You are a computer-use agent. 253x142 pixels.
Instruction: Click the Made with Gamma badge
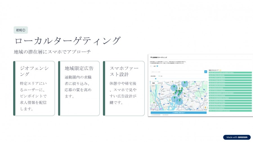[237, 137]
